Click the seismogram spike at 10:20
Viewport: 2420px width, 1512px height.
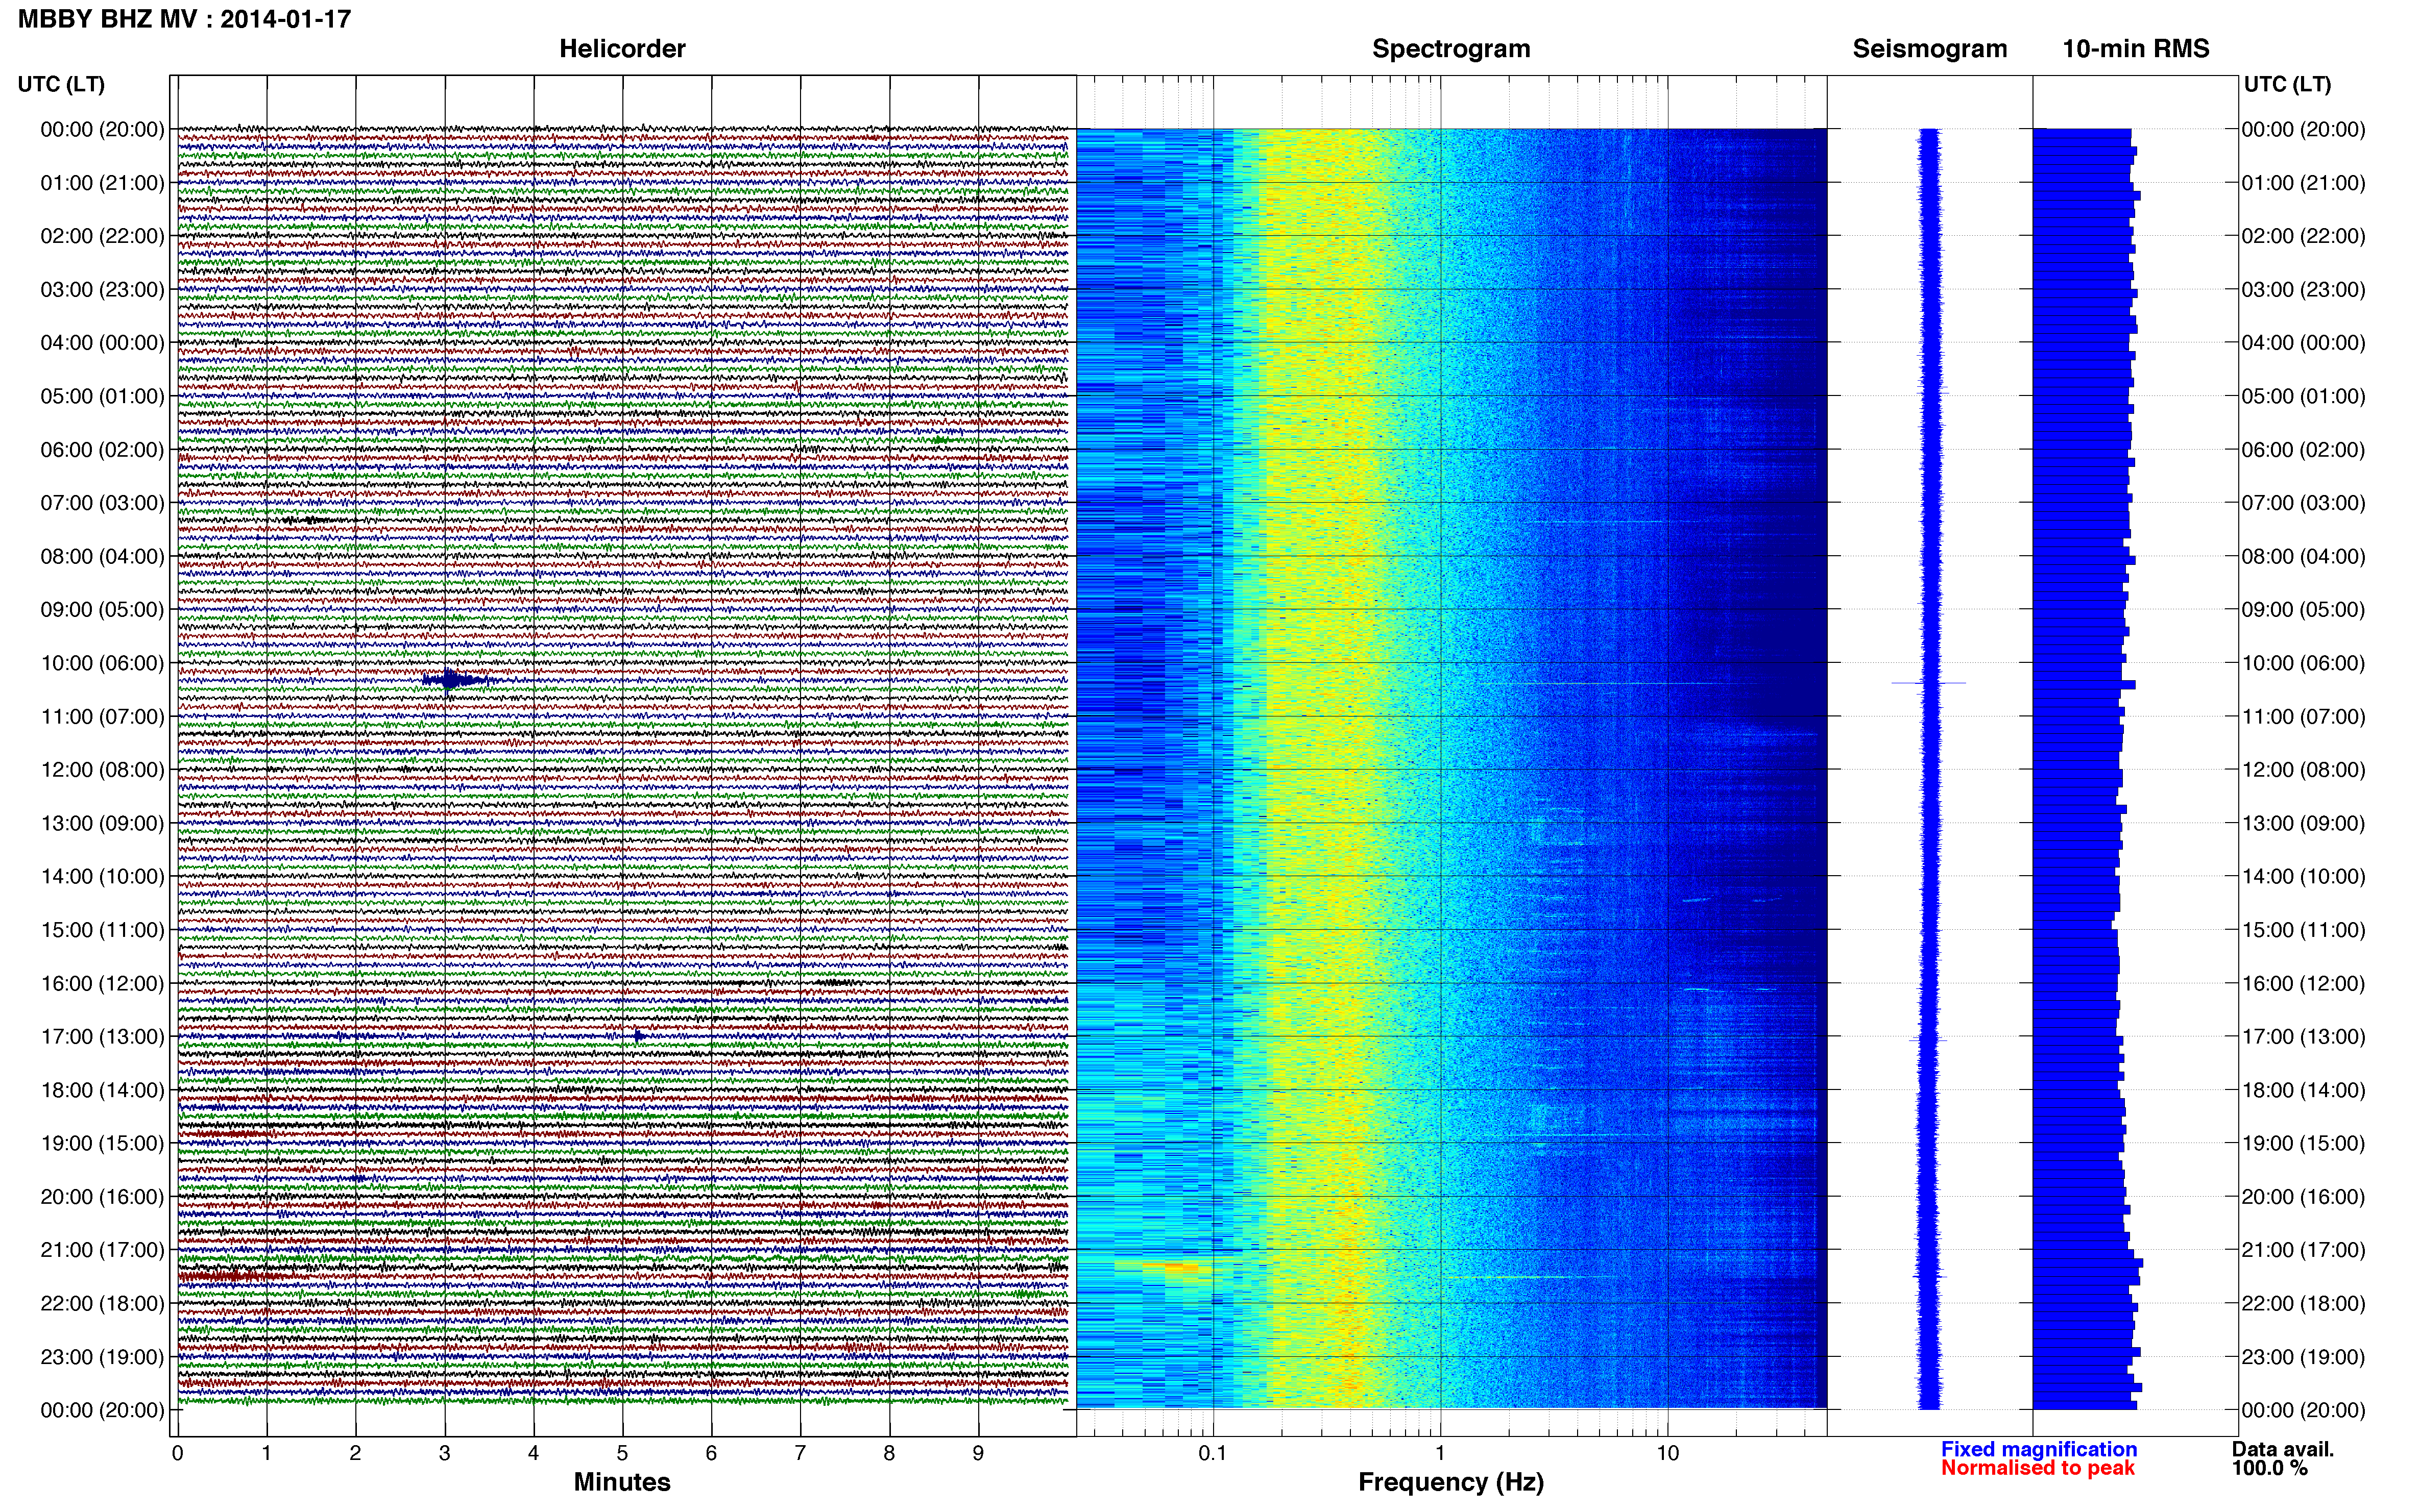[x=1929, y=683]
